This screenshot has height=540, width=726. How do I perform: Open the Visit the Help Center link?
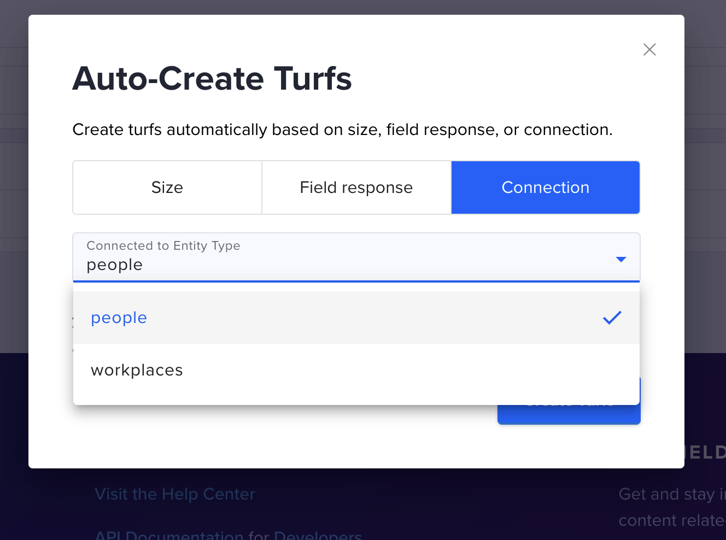tap(175, 494)
